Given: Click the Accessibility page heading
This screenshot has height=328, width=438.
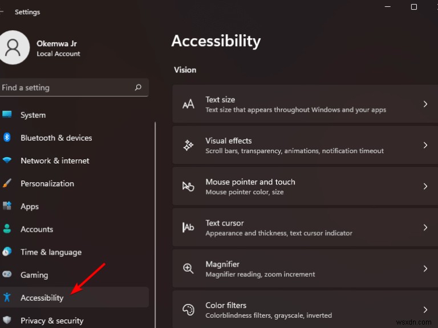Looking at the screenshot, I should [x=216, y=42].
